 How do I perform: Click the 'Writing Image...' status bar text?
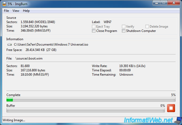(x=14, y=120)
